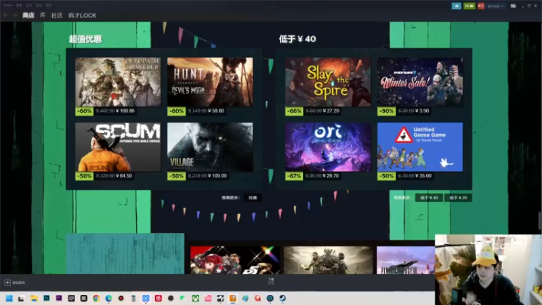This screenshot has height=305, width=542.
Task: Click the -50% ¥35.00 price tag
Action: click(x=405, y=176)
